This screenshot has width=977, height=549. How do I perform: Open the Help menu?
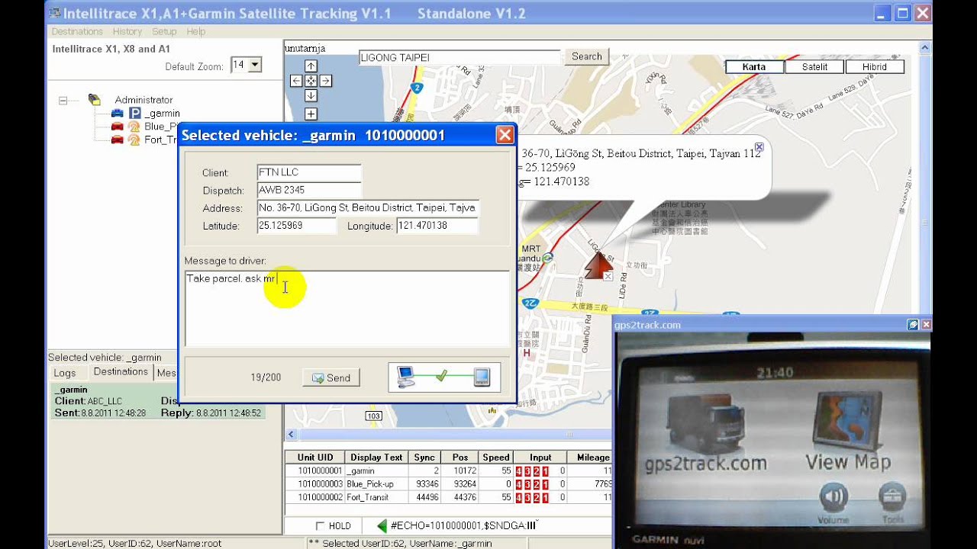(196, 31)
